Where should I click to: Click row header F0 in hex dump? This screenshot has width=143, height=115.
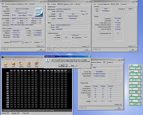[x=7, y=107]
